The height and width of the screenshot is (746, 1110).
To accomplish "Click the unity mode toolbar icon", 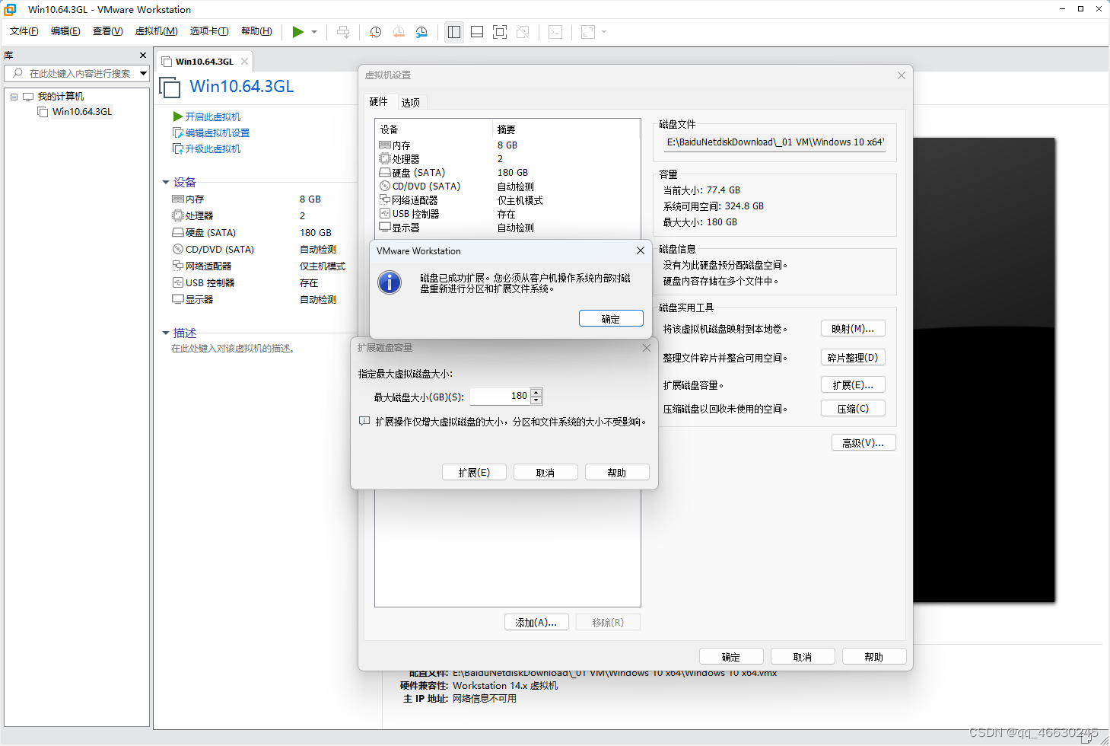I will [x=523, y=32].
